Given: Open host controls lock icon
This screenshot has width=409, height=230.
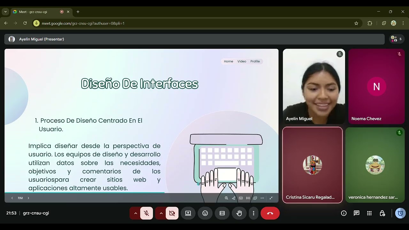Looking at the screenshot, I should tap(382, 213).
